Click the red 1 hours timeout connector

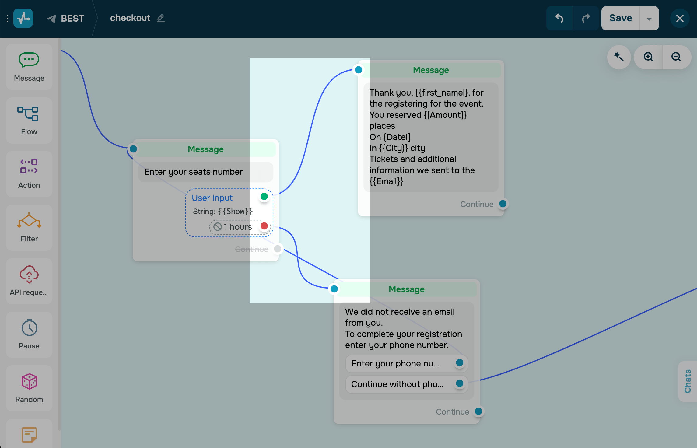[x=264, y=226]
